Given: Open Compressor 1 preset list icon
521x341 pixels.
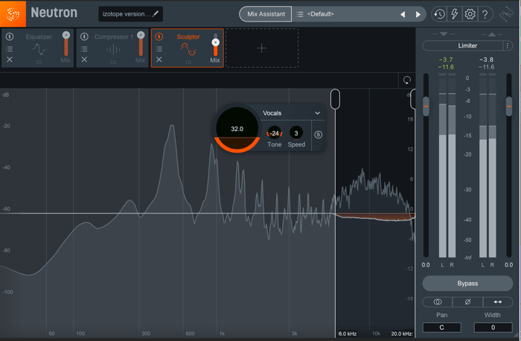Looking at the screenshot, I should (x=84, y=49).
